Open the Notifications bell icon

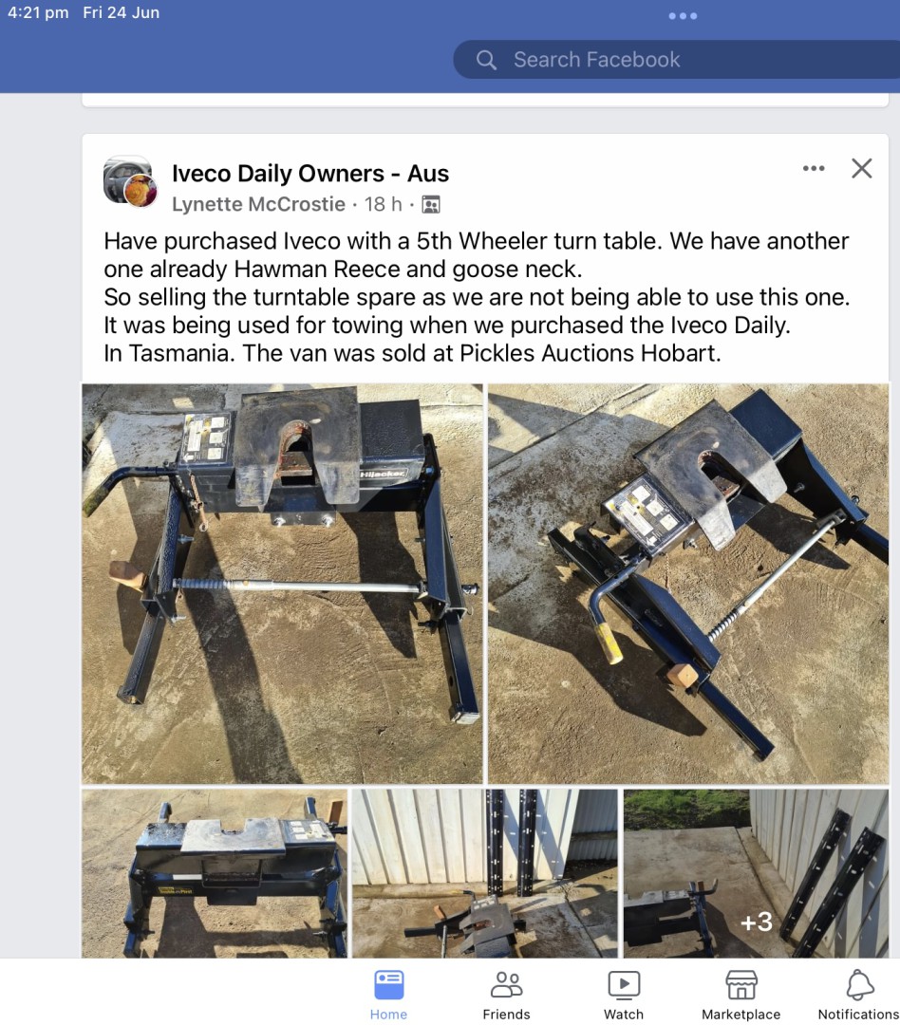click(x=859, y=984)
